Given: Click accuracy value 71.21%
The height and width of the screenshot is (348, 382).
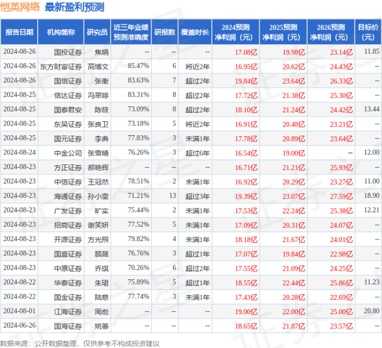Looking at the screenshot, I should click(x=138, y=195).
